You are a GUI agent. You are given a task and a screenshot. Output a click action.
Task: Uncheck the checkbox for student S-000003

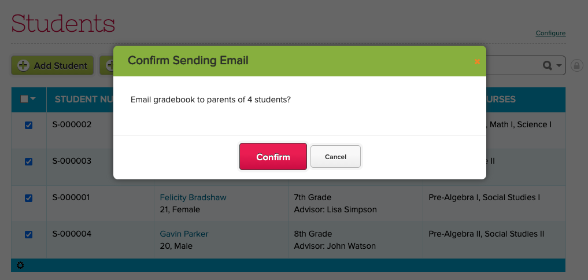click(x=28, y=161)
